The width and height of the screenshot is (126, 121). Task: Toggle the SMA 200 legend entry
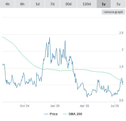[73, 114]
